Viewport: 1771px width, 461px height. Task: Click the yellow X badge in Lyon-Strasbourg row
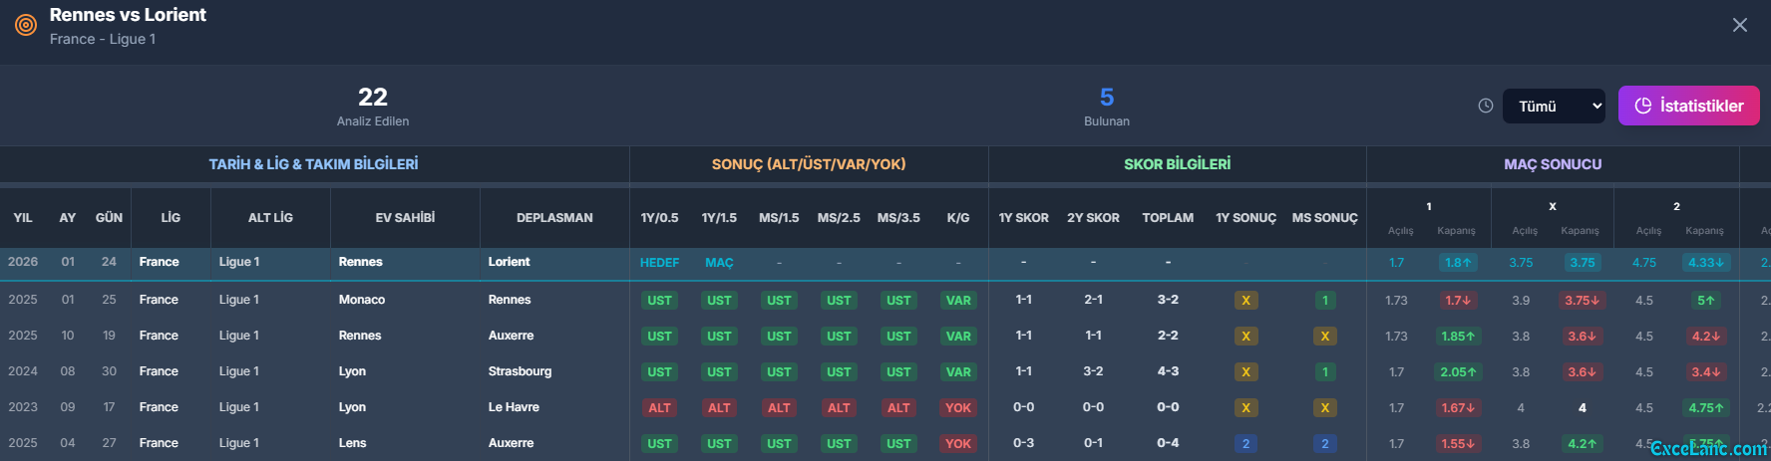1245,372
